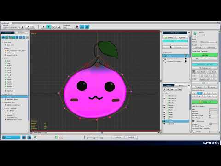Click the move-up icon above mesh list
The width and height of the screenshot is (221, 166).
(172, 89)
